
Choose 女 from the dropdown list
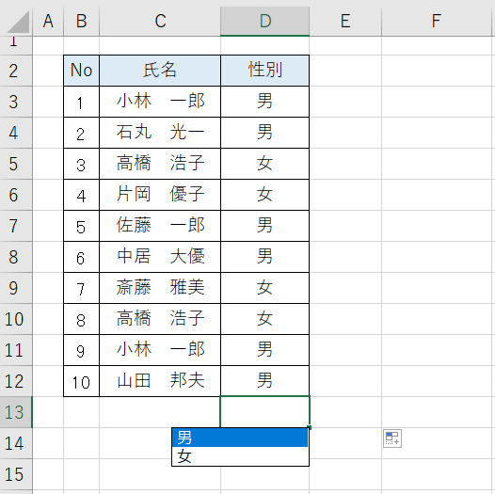240,456
